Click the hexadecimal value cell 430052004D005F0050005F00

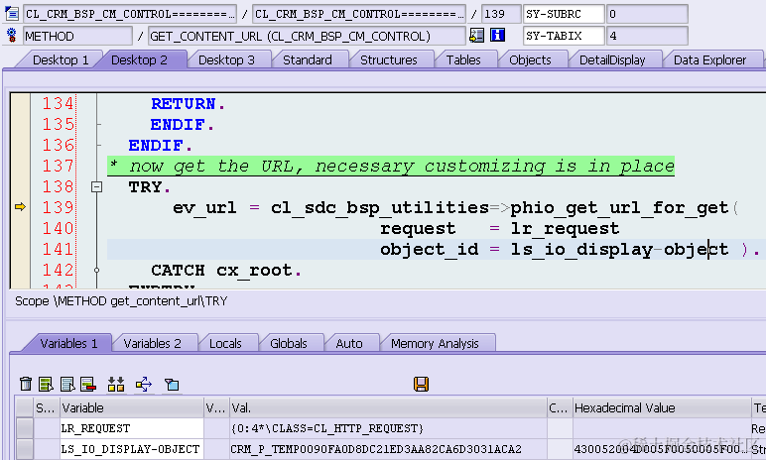662,449
